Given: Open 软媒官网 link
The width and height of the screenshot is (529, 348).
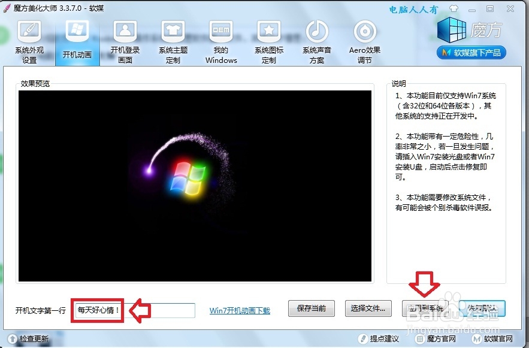Looking at the screenshot, I should click(x=498, y=338).
